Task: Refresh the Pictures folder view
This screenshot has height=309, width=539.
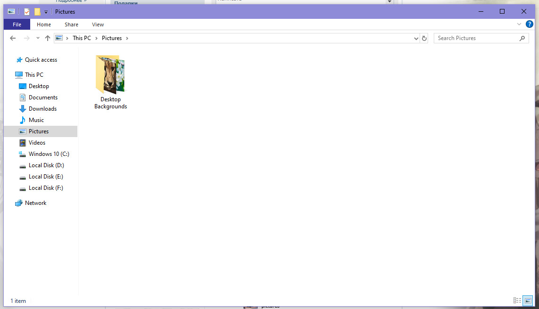Action: [424, 38]
